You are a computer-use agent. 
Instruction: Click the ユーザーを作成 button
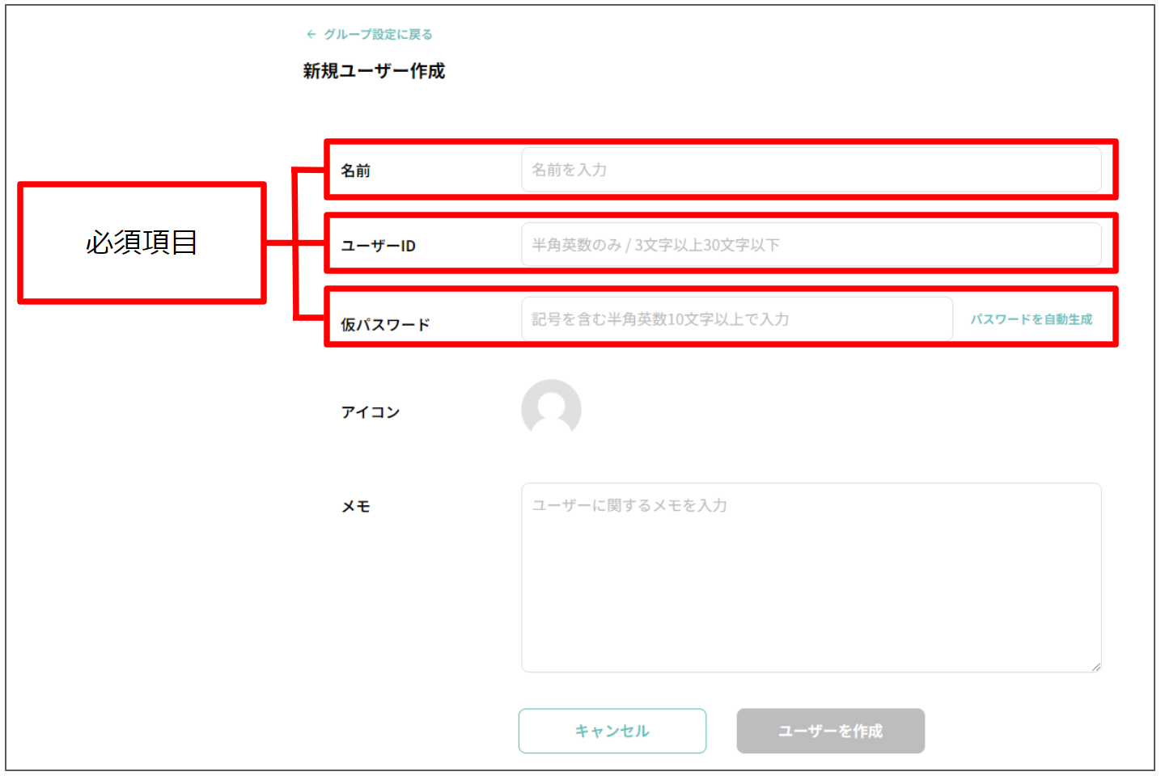click(x=830, y=731)
